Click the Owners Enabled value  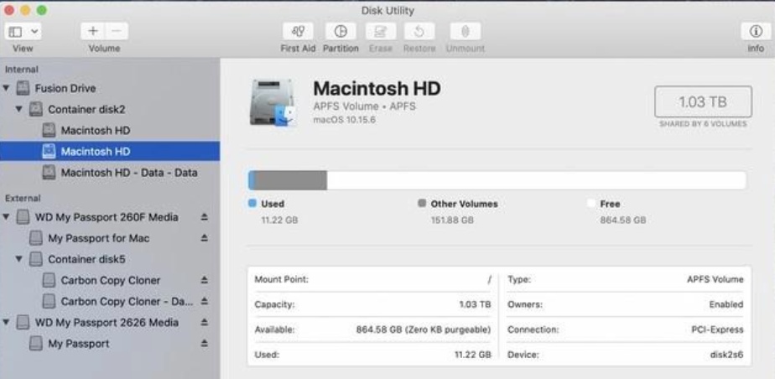point(726,304)
